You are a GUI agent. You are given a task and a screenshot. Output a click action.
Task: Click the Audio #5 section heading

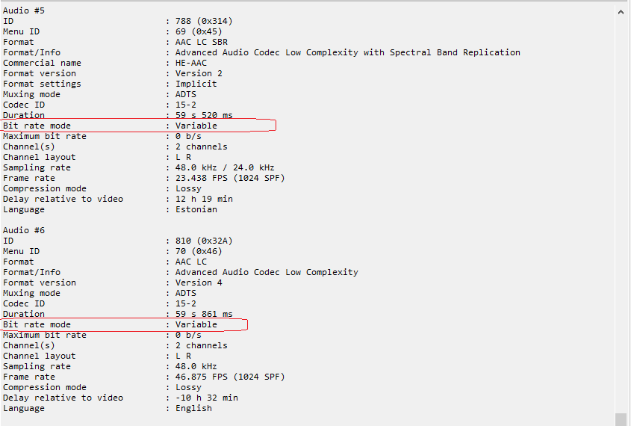click(24, 10)
